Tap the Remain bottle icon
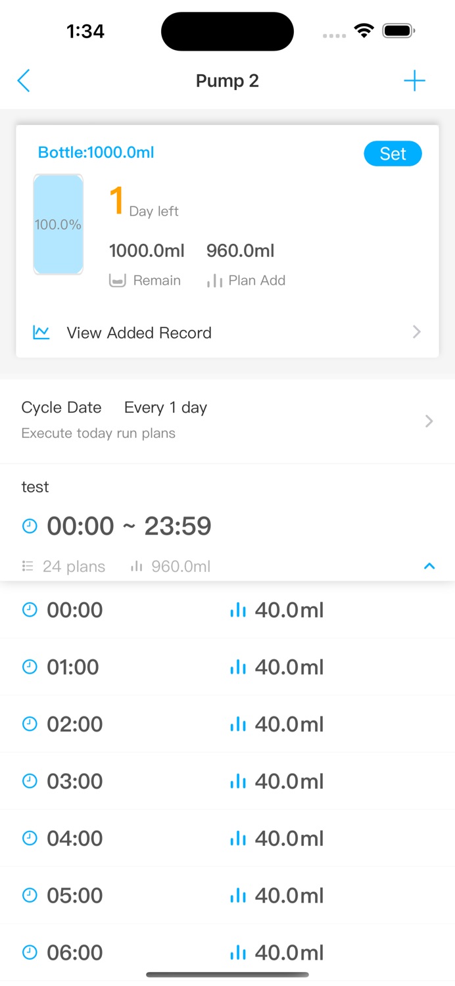455x986 pixels. pyautogui.click(x=117, y=281)
